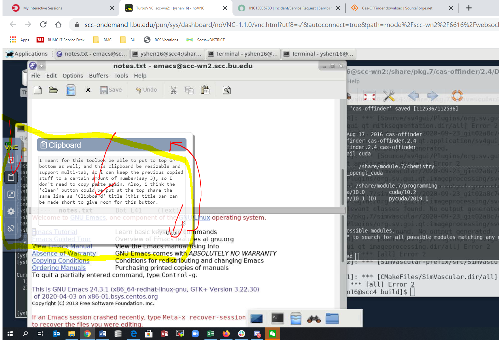Open the Copying Conditions link
The image size is (499, 340).
(x=61, y=261)
